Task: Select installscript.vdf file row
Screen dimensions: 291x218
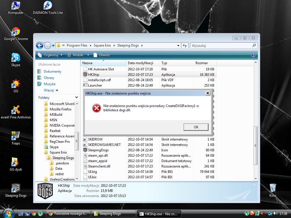Action: [149, 80]
